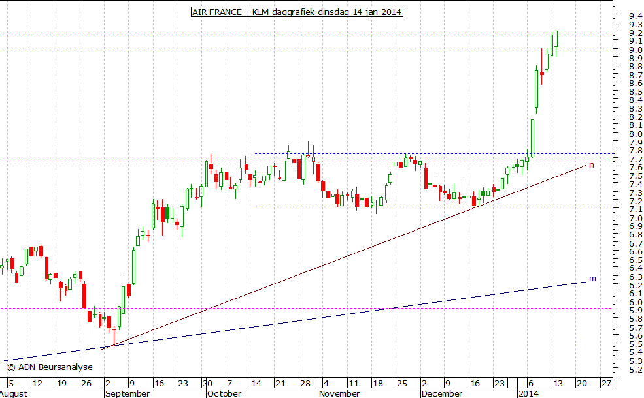Click the chart title 'AIR FRANCE - KLM daggrafiek'
Viewport: 644px width, 398px height.
click(x=297, y=12)
